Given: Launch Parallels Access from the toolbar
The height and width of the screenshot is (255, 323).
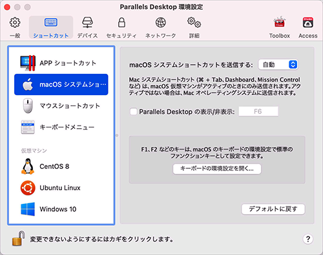Looking at the screenshot, I should tap(308, 27).
